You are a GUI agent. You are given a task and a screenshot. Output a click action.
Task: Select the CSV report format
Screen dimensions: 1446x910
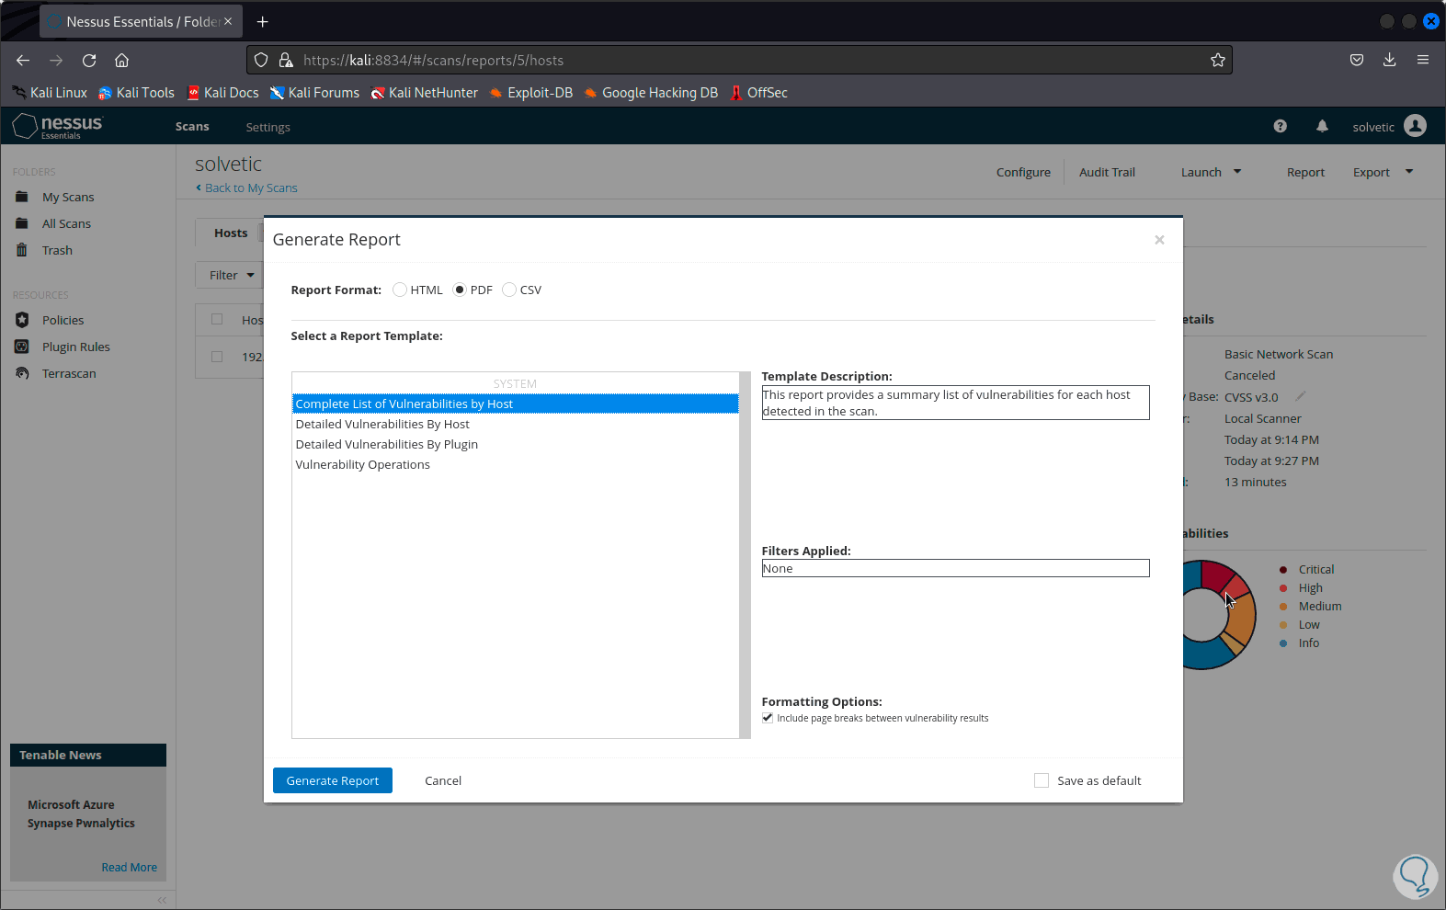(x=509, y=290)
